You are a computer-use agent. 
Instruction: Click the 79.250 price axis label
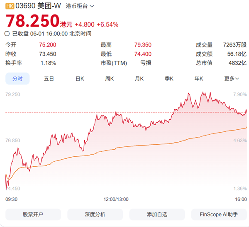pyautogui.click(x=13, y=94)
